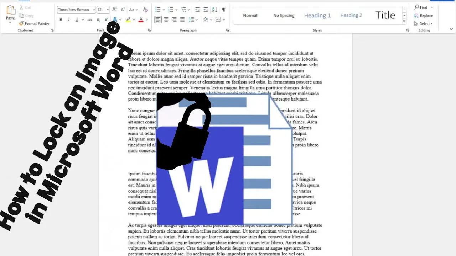Open borders dropdown arrow
This screenshot has height=256, width=456.
click(x=224, y=20)
